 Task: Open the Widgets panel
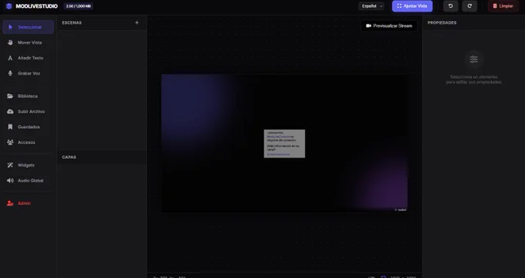(28, 165)
